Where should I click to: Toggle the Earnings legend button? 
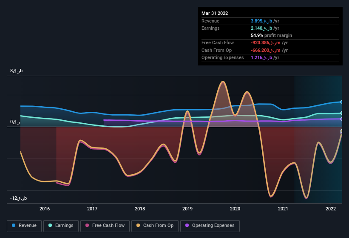click(x=61, y=226)
